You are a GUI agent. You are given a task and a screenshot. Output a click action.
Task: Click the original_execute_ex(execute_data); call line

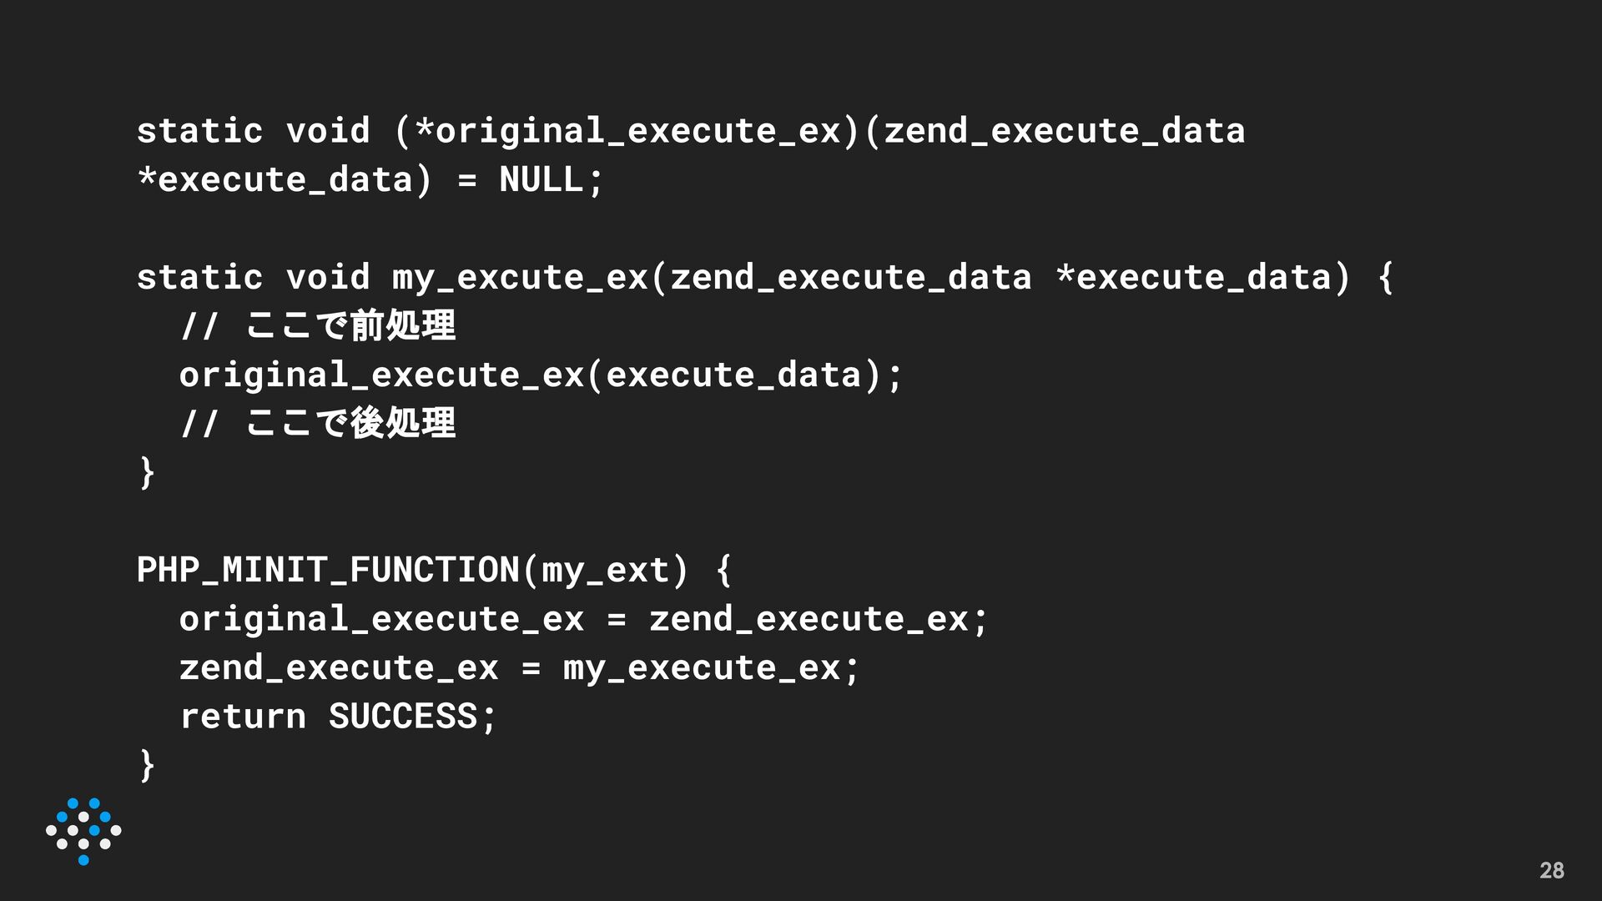point(541,375)
